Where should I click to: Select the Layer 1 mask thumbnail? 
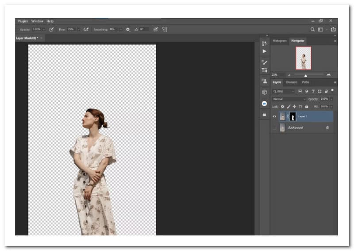pyautogui.click(x=292, y=116)
